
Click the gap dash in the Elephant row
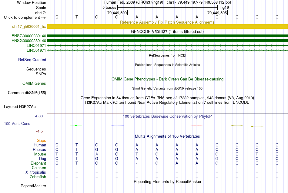[137, 163]
